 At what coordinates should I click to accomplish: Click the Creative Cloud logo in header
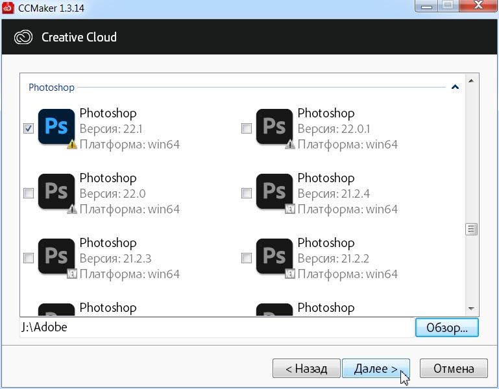point(23,37)
